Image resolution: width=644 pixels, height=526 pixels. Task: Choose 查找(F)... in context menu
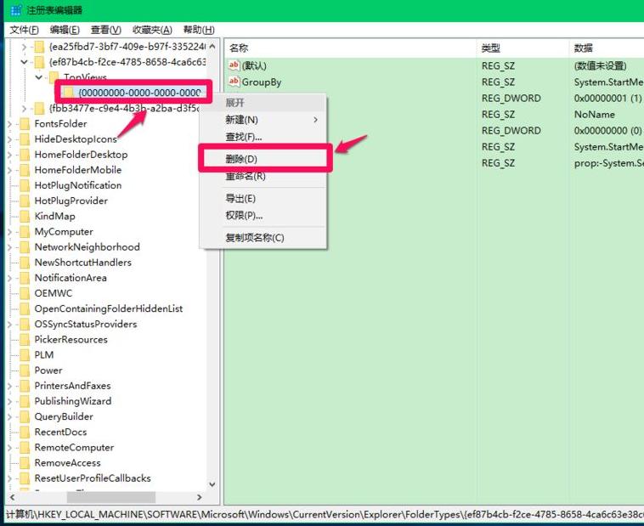pos(244,137)
